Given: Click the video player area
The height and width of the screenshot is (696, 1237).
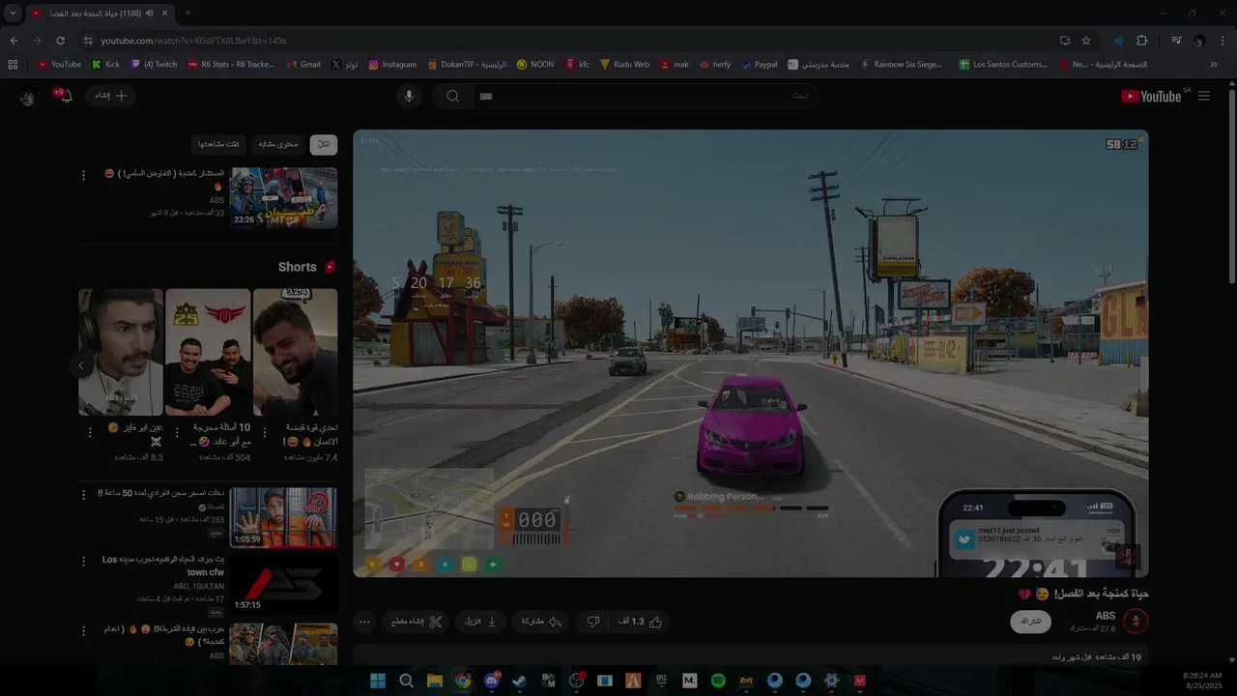Looking at the screenshot, I should pos(750,353).
